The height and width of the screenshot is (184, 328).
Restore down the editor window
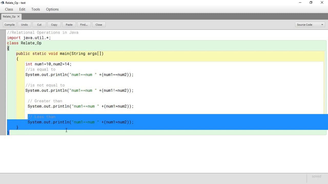click(311, 3)
